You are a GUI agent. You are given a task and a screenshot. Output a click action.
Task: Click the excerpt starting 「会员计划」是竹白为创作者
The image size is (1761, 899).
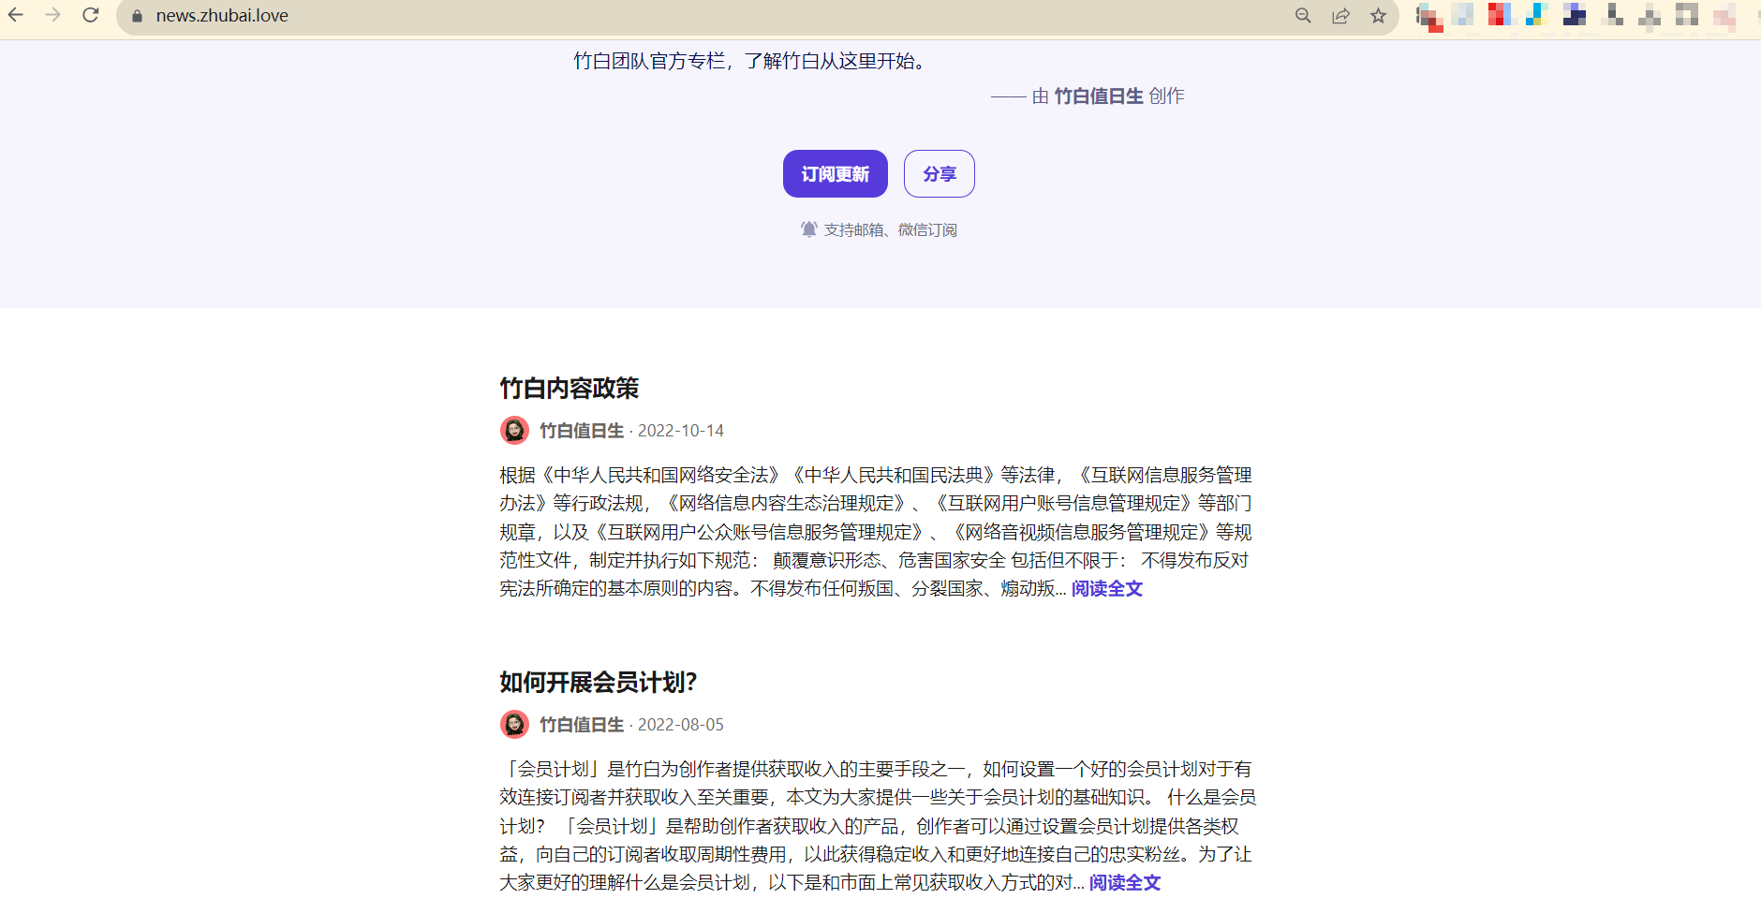click(878, 826)
